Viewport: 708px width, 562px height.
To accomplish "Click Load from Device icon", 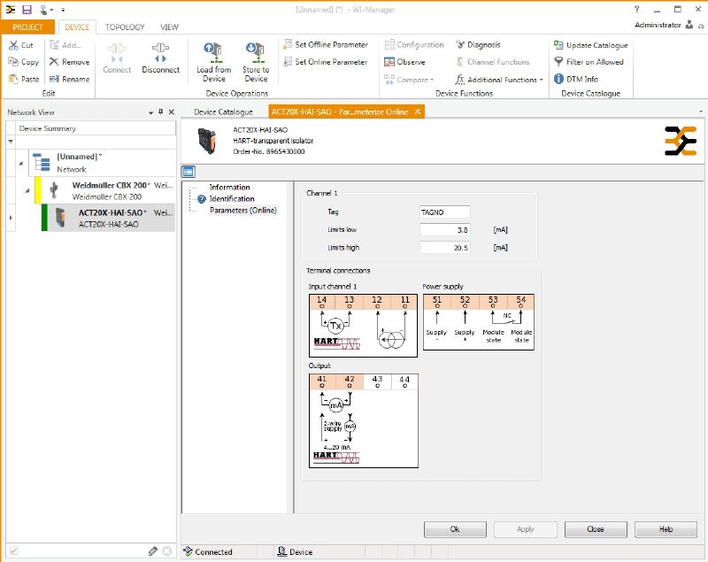I will tap(213, 51).
